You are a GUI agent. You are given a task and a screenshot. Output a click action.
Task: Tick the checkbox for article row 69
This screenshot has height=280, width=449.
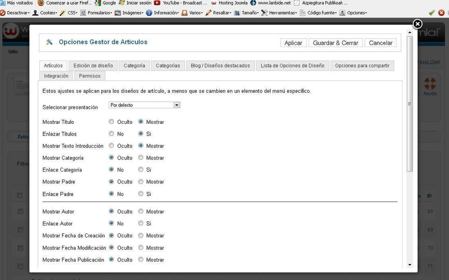point(20,230)
